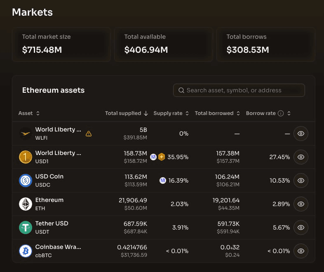The height and width of the screenshot is (272, 324).
Task: Sort by Borrow rate column header
Action: [261, 113]
